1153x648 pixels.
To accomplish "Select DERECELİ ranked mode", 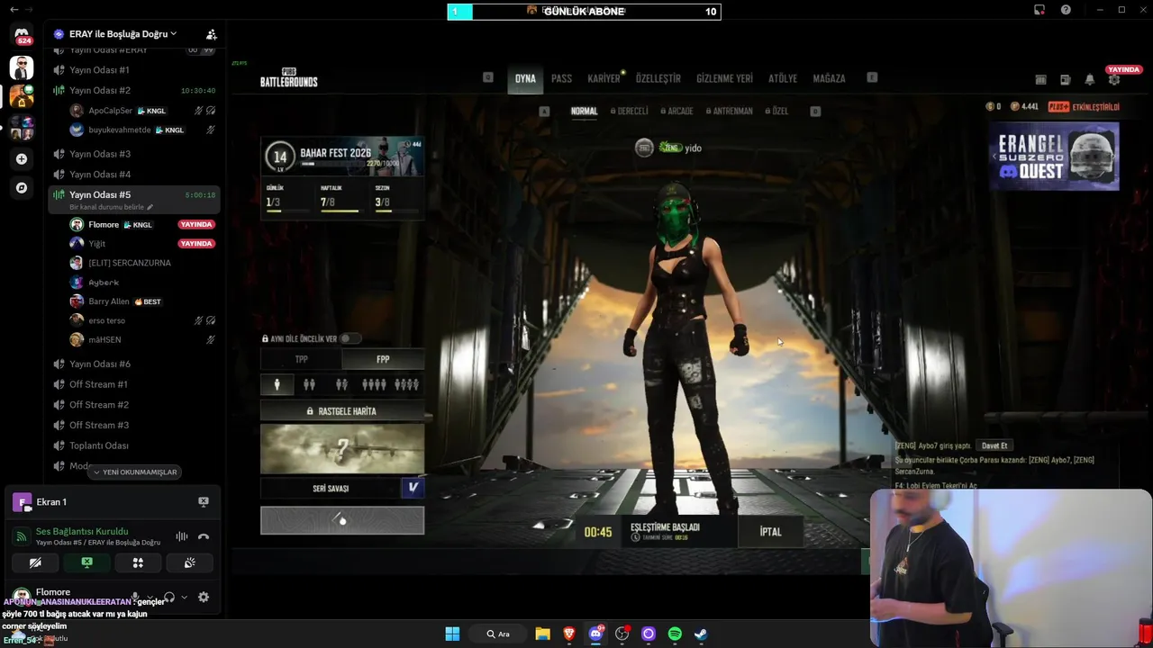I will [630, 112].
